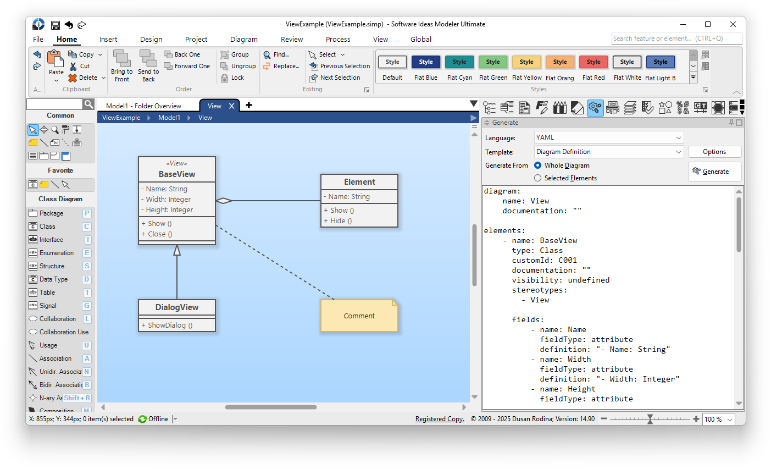Click the Registered Copy link

click(440, 419)
